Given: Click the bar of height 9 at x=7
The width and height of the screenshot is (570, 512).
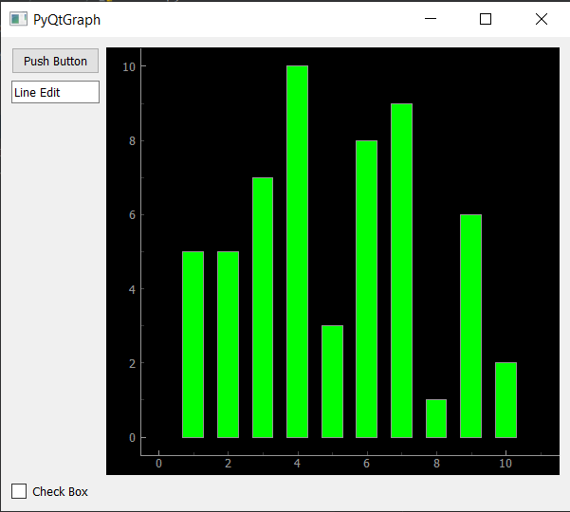Looking at the screenshot, I should click(402, 271).
